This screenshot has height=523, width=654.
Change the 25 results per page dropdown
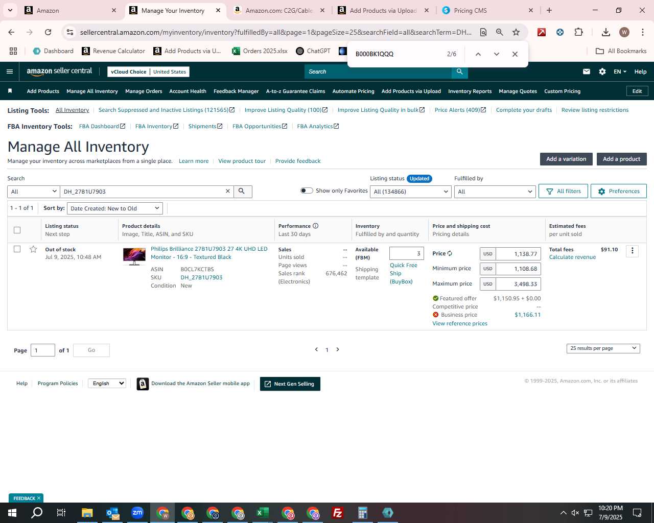pyautogui.click(x=603, y=348)
